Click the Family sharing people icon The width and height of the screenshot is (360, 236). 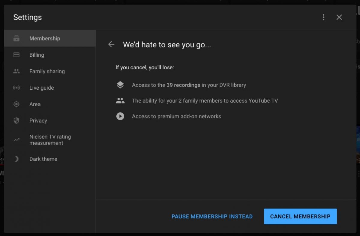click(x=16, y=71)
